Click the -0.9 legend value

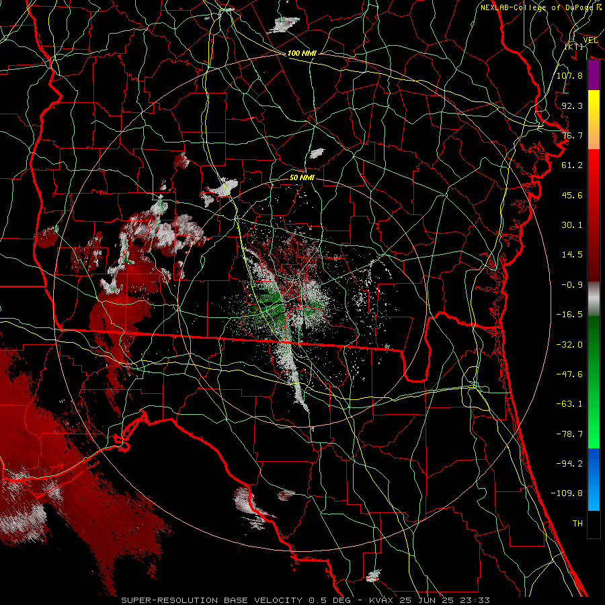pyautogui.click(x=572, y=285)
